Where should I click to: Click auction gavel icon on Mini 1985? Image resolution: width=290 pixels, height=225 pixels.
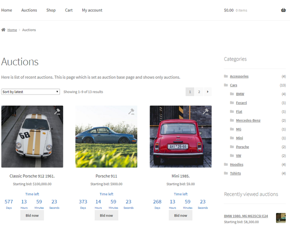(206, 111)
